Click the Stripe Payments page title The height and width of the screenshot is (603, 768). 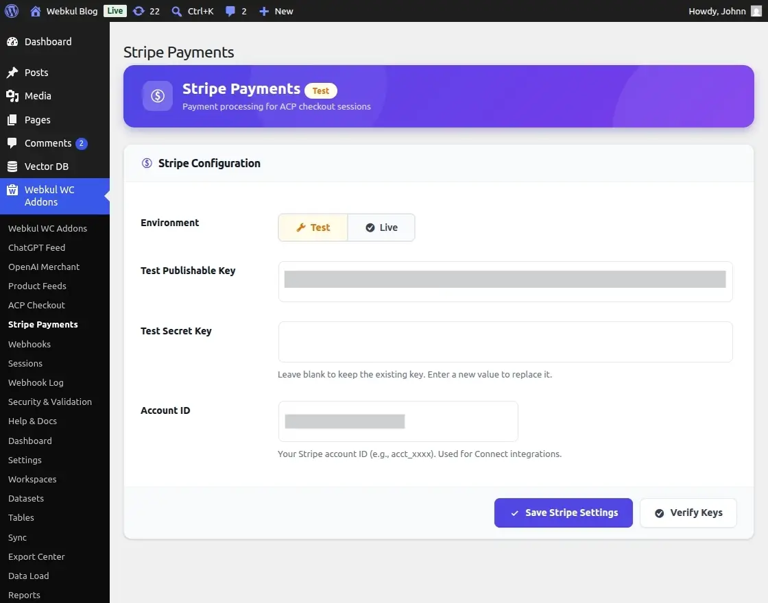pyautogui.click(x=179, y=52)
